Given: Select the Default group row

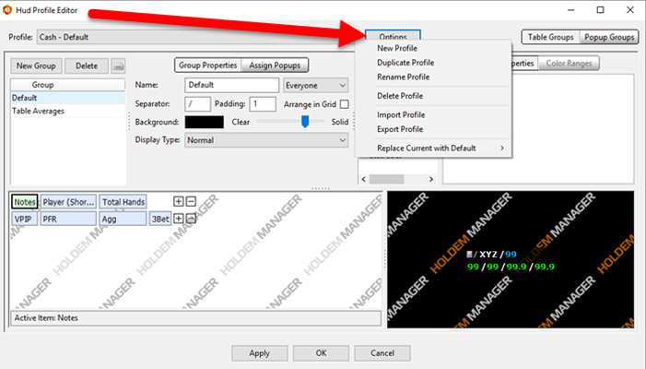Looking at the screenshot, I should 67,98.
